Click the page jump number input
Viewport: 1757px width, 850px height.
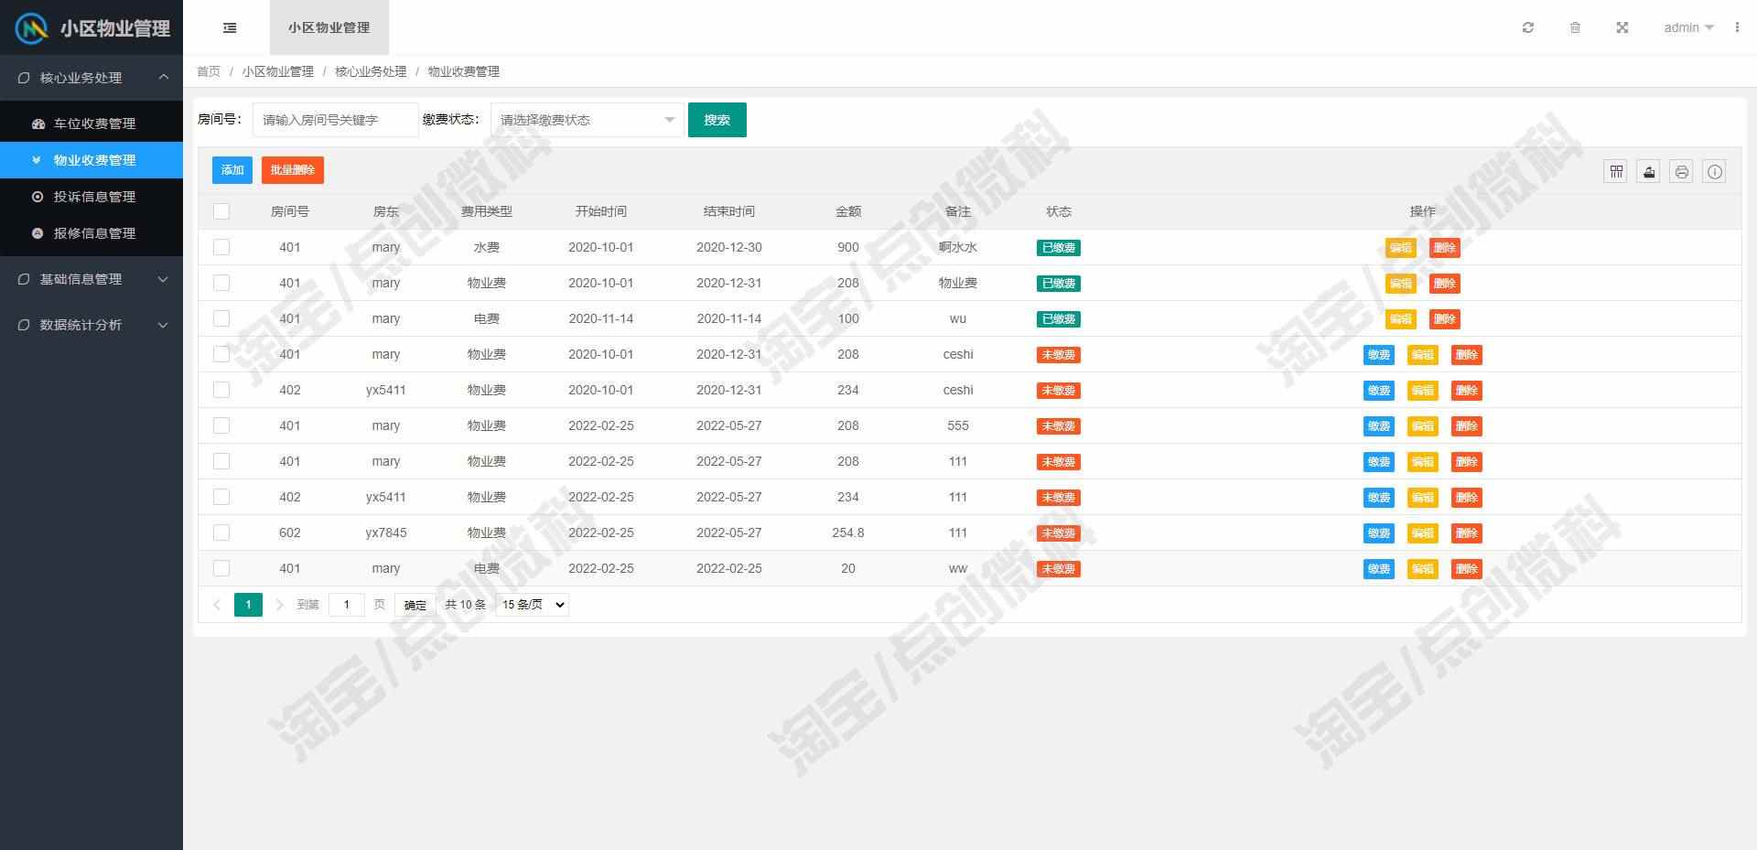pyautogui.click(x=346, y=605)
